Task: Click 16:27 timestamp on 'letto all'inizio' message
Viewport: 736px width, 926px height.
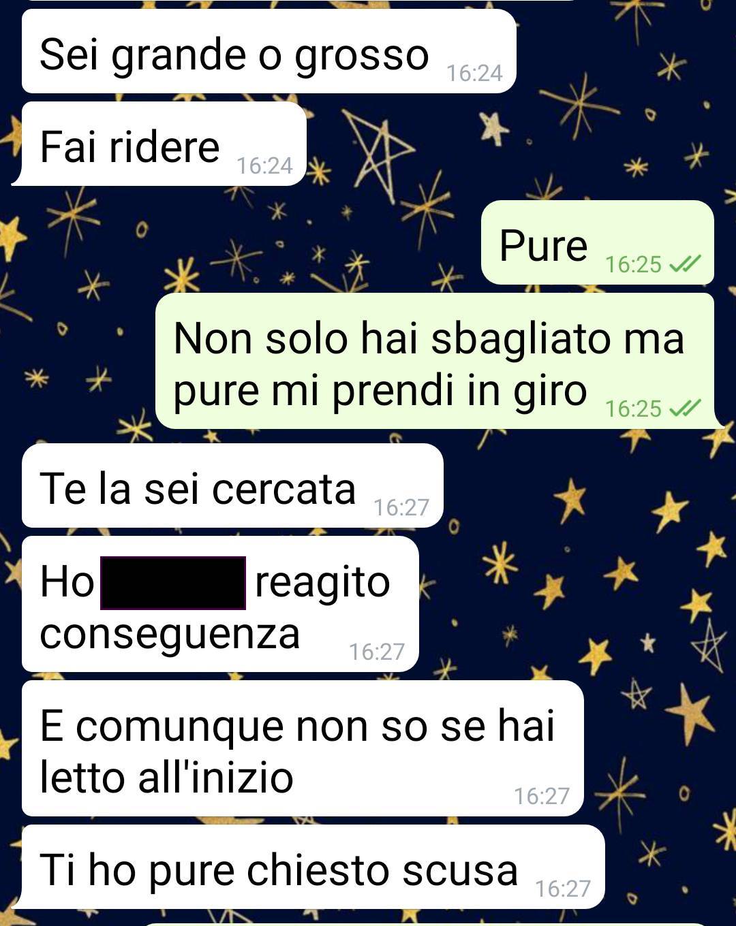Action: 542,796
